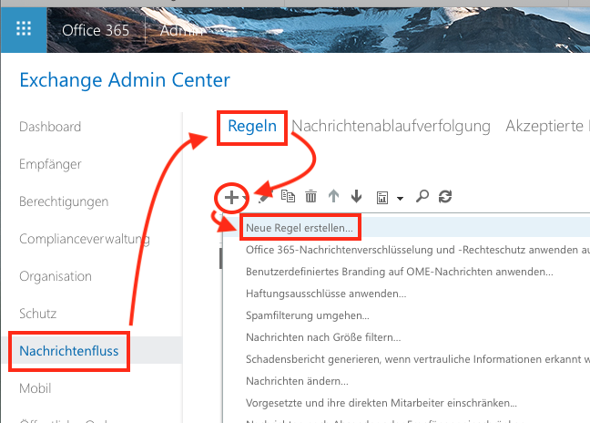
Task: Open Organisation in the sidebar
Action: pos(56,276)
